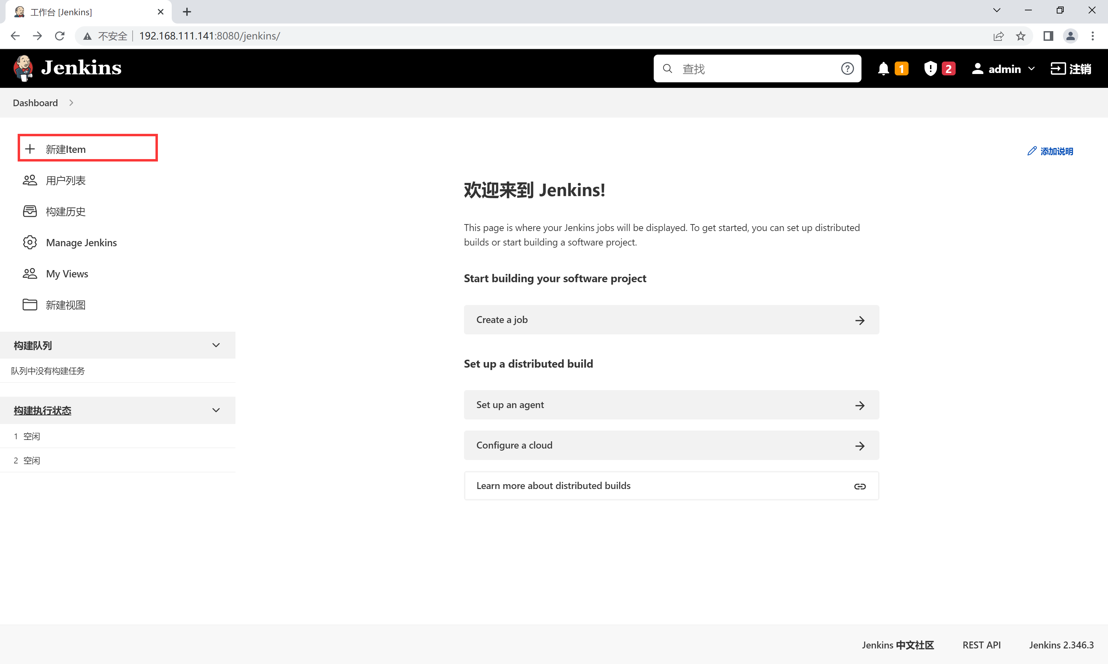Click the Jenkins title text in header
1108x664 pixels.
click(81, 67)
